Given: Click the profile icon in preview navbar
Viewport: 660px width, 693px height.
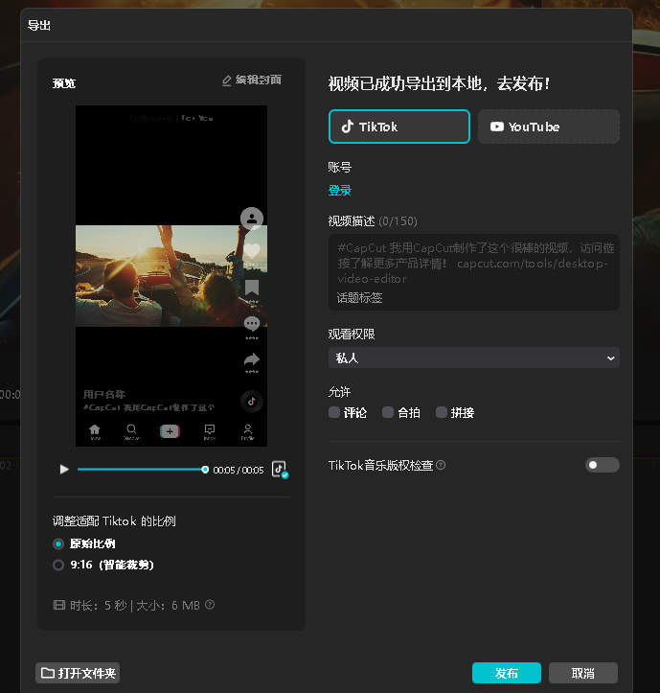Looking at the screenshot, I should [x=248, y=429].
